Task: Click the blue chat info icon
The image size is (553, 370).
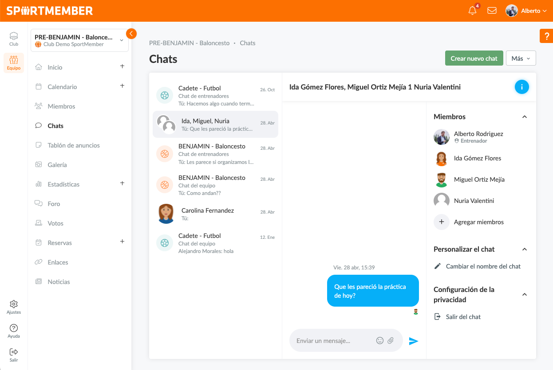Action: pyautogui.click(x=521, y=87)
